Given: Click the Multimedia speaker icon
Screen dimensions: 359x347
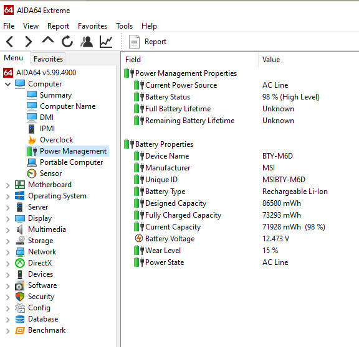Looking at the screenshot, I should tap(20, 229).
